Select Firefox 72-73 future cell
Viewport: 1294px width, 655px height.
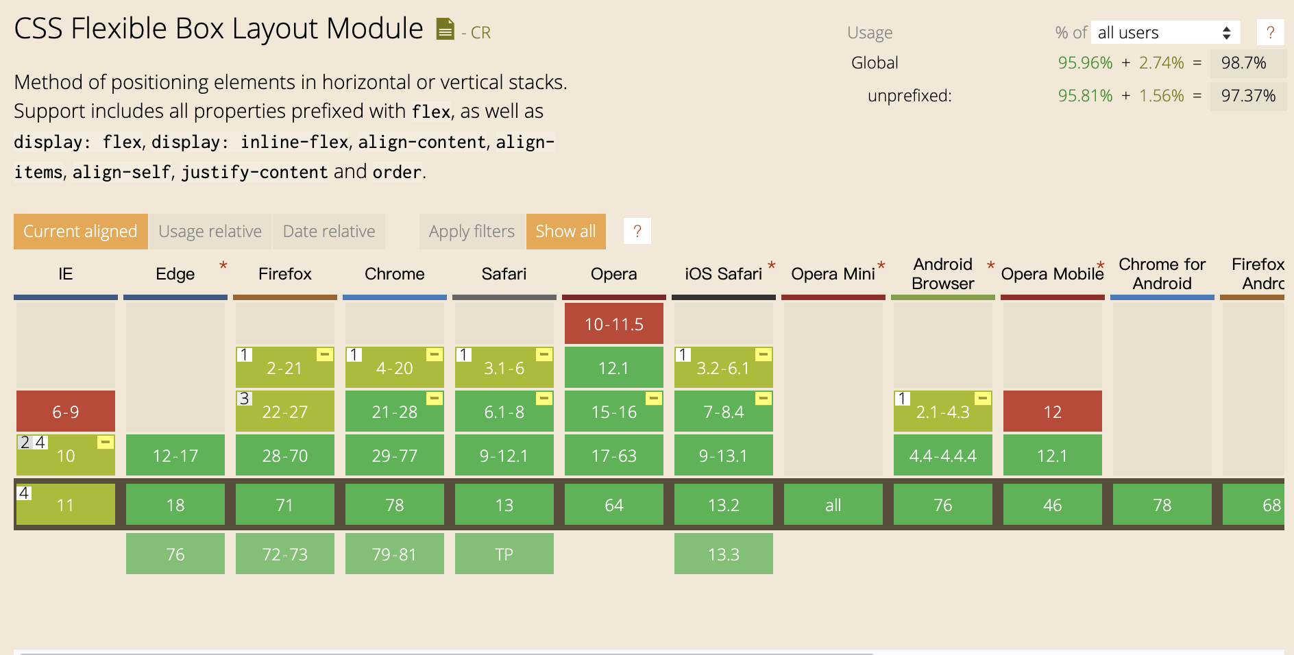(x=285, y=554)
